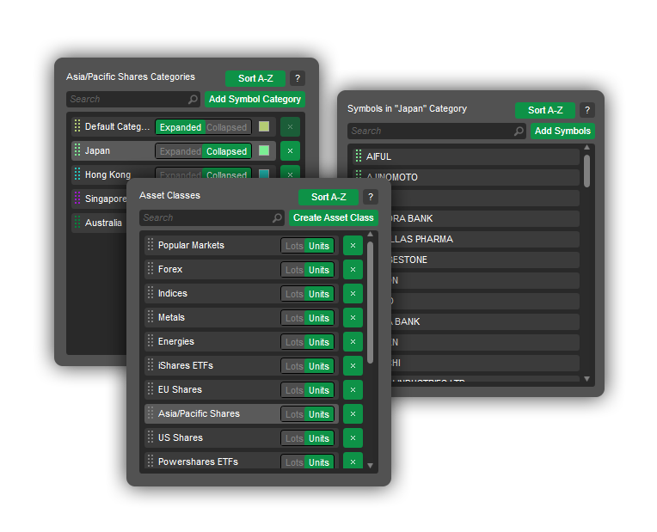
Task: Set Energies to Units
Action: pyautogui.click(x=319, y=342)
